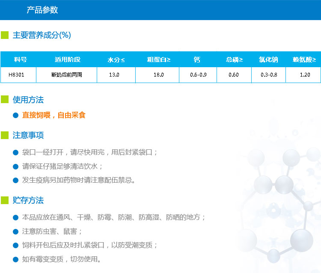Click the green square beside 贮存方法
This screenshot has width=321, height=273.
[x=5, y=200]
